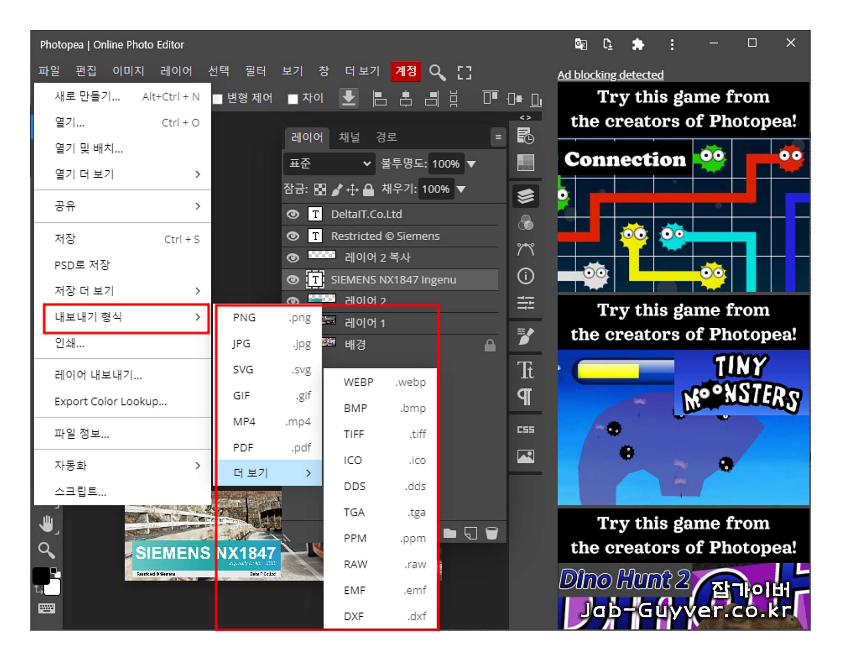
Task: Click the Zoom tool in left toolbar
Action: pos(46,550)
